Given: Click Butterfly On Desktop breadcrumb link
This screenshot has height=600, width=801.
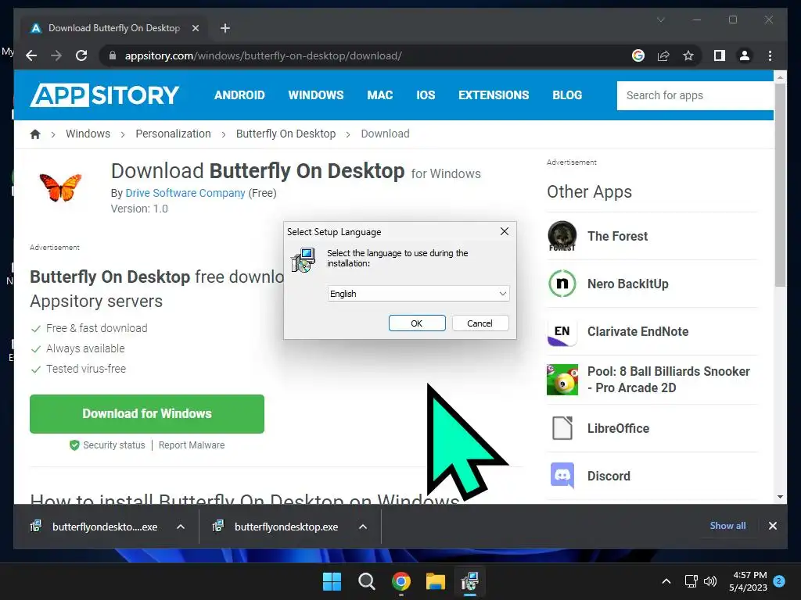Looking at the screenshot, I should [x=286, y=134].
